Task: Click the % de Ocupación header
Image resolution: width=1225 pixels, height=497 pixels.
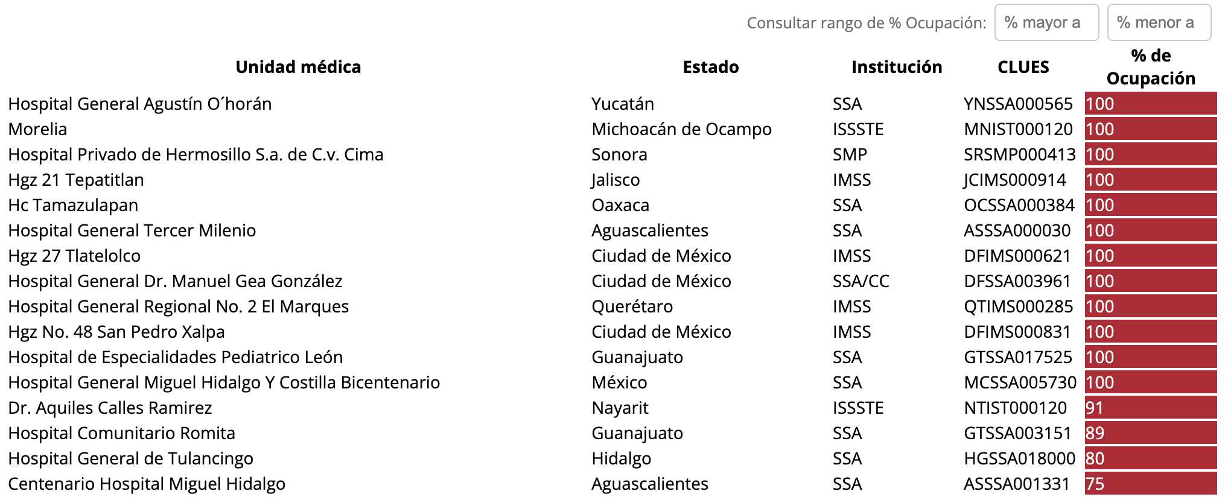Action: (x=1150, y=67)
